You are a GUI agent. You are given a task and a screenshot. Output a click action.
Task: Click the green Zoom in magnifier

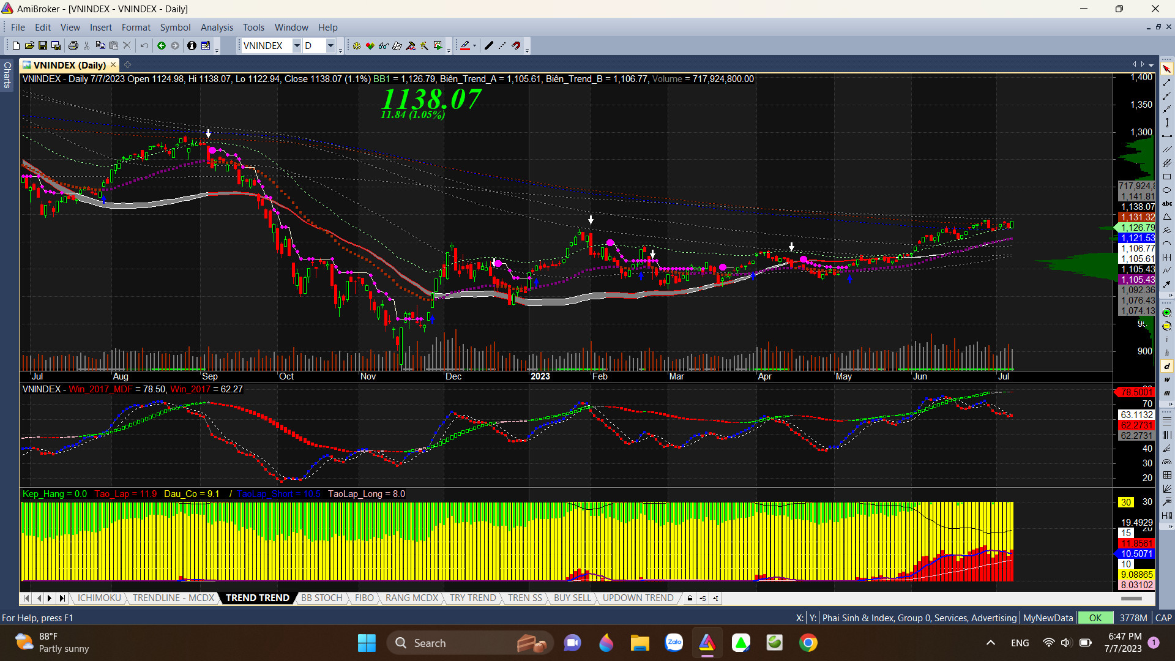pyautogui.click(x=1167, y=313)
